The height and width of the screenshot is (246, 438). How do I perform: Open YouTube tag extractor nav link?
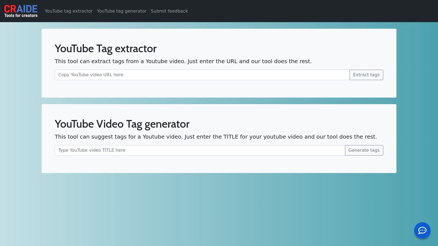click(x=69, y=11)
